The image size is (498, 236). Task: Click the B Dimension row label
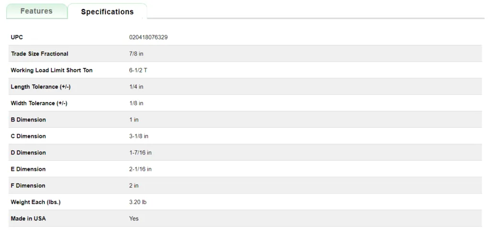[28, 120]
